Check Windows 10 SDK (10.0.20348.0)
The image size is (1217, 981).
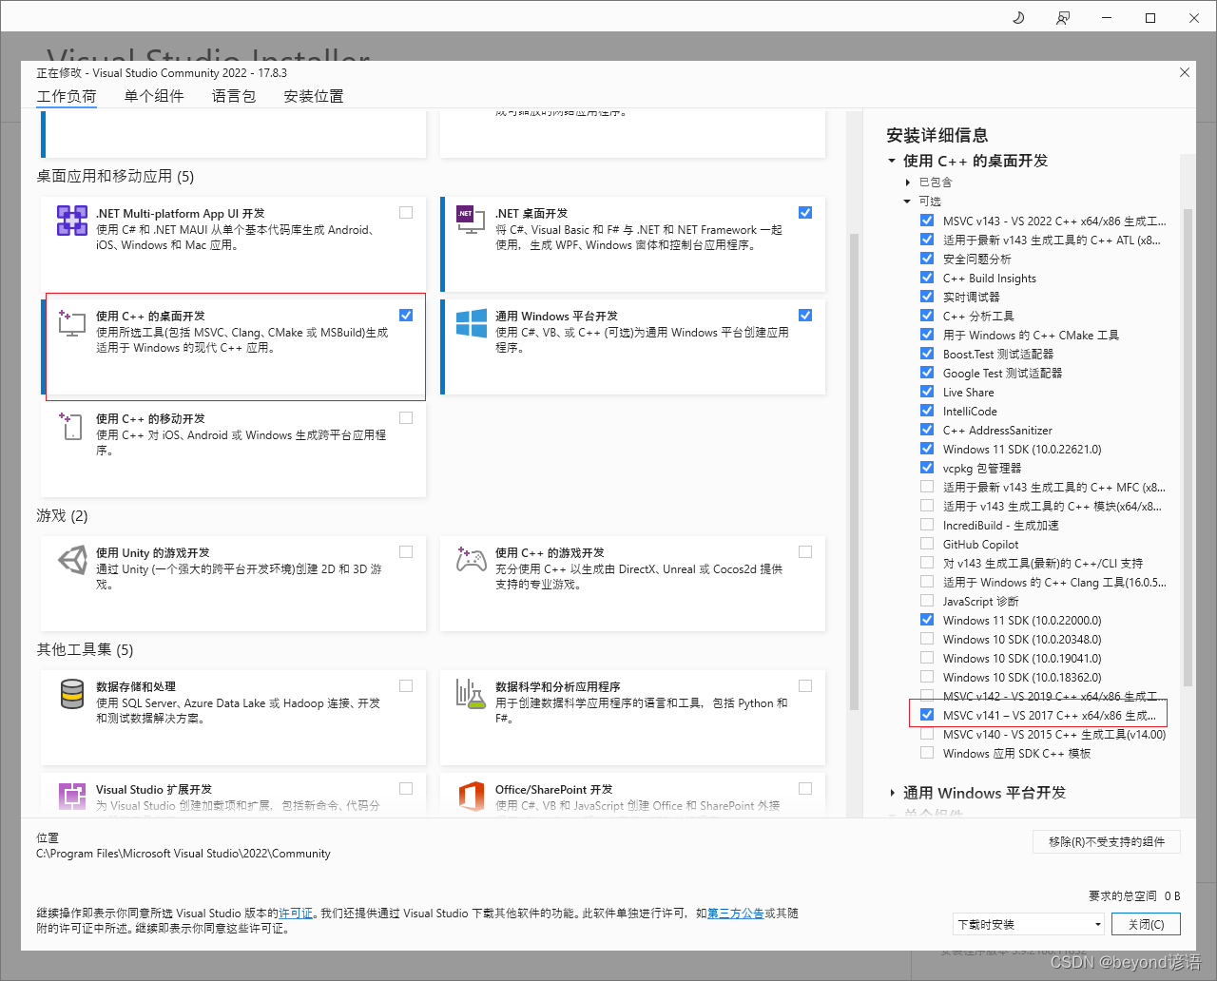(x=927, y=639)
